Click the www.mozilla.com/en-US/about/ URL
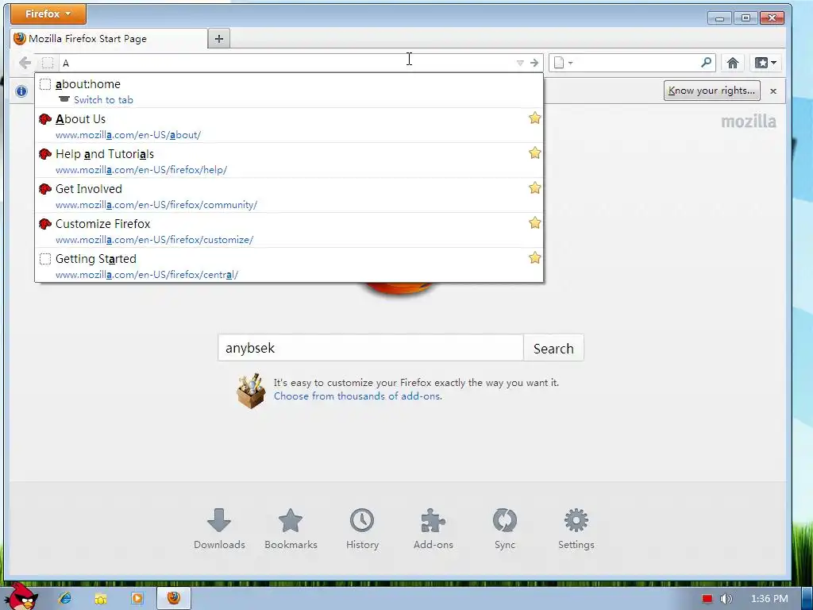Screen dimensions: 813x610 [128, 135]
